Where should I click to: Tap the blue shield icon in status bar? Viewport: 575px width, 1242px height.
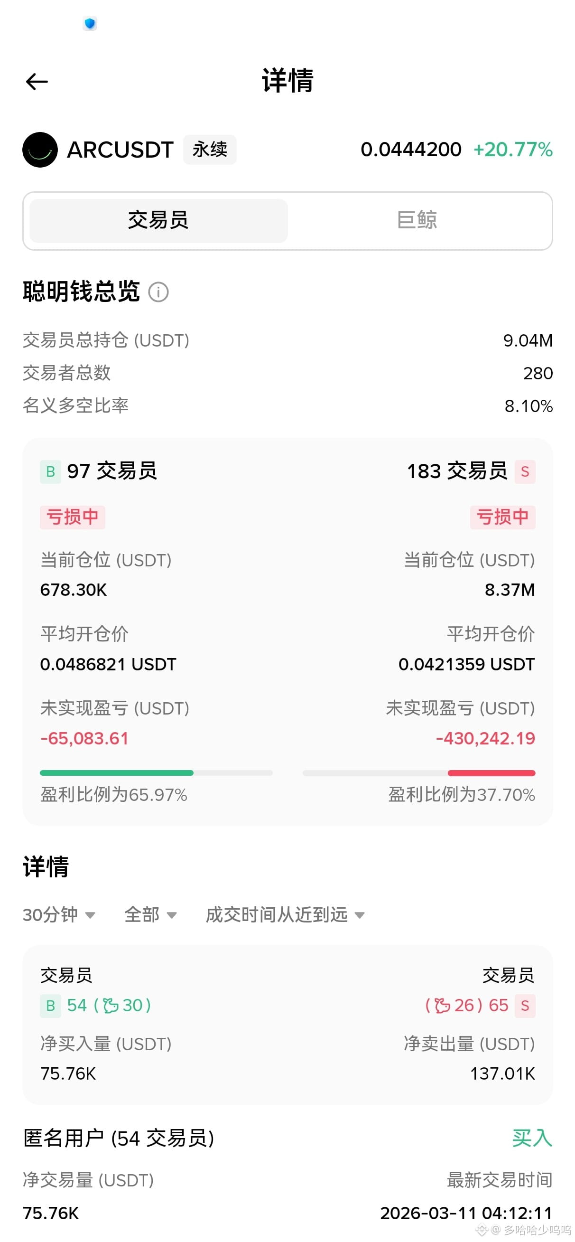tap(90, 23)
